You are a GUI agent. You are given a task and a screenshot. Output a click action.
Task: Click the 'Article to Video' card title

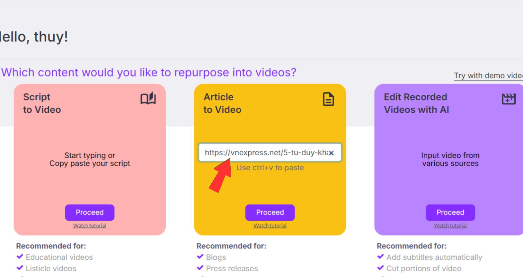tap(222, 103)
